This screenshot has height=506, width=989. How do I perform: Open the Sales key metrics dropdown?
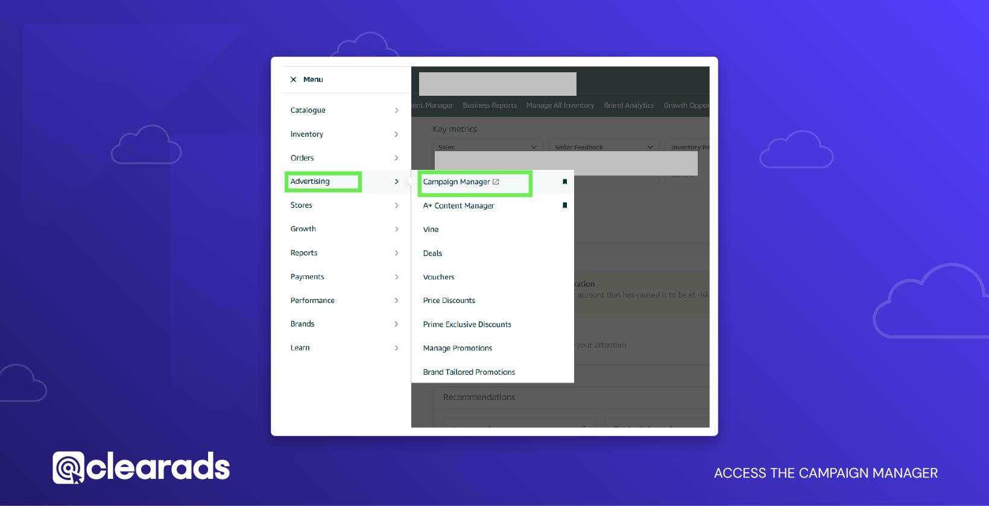pos(487,147)
